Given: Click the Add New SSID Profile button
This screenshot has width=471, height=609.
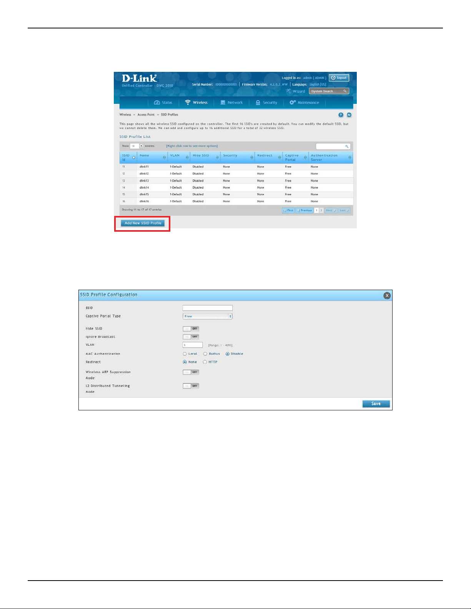Looking at the screenshot, I should pyautogui.click(x=143, y=223).
